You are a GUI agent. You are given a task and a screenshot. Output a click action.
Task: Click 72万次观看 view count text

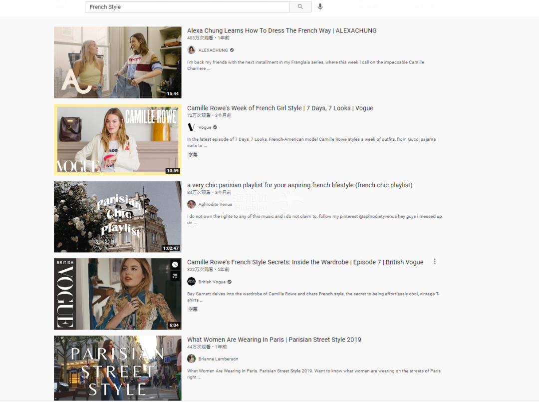pos(199,115)
